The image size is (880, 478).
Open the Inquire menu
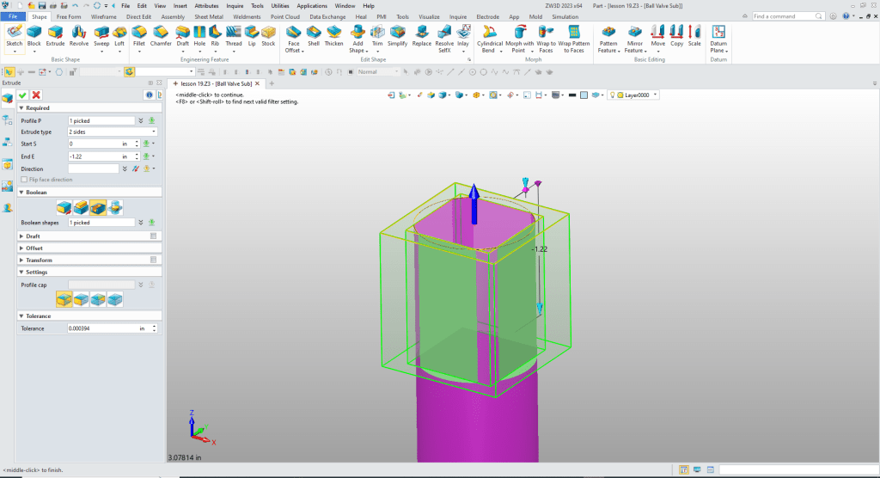click(235, 5)
